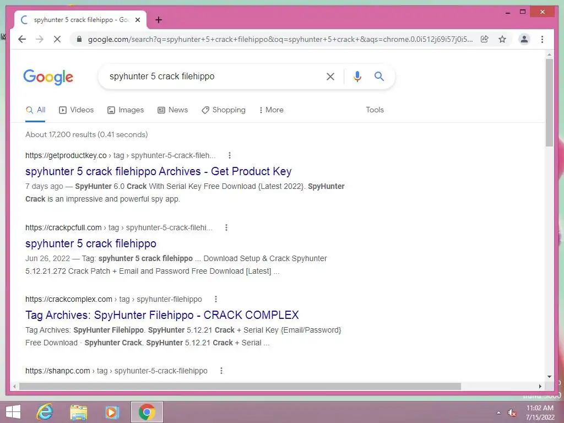Open the media player taskbar icon

click(112, 412)
